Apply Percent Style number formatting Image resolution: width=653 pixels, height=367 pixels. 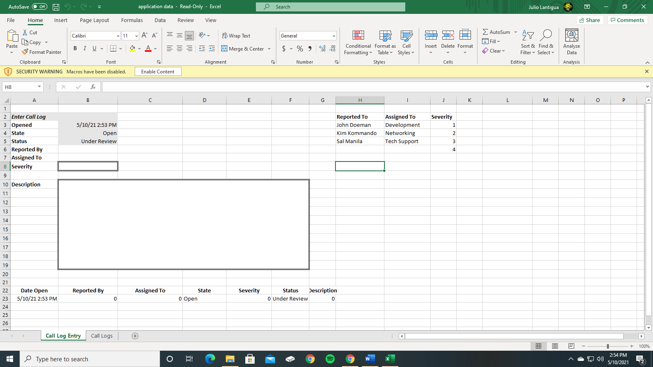[x=299, y=48]
